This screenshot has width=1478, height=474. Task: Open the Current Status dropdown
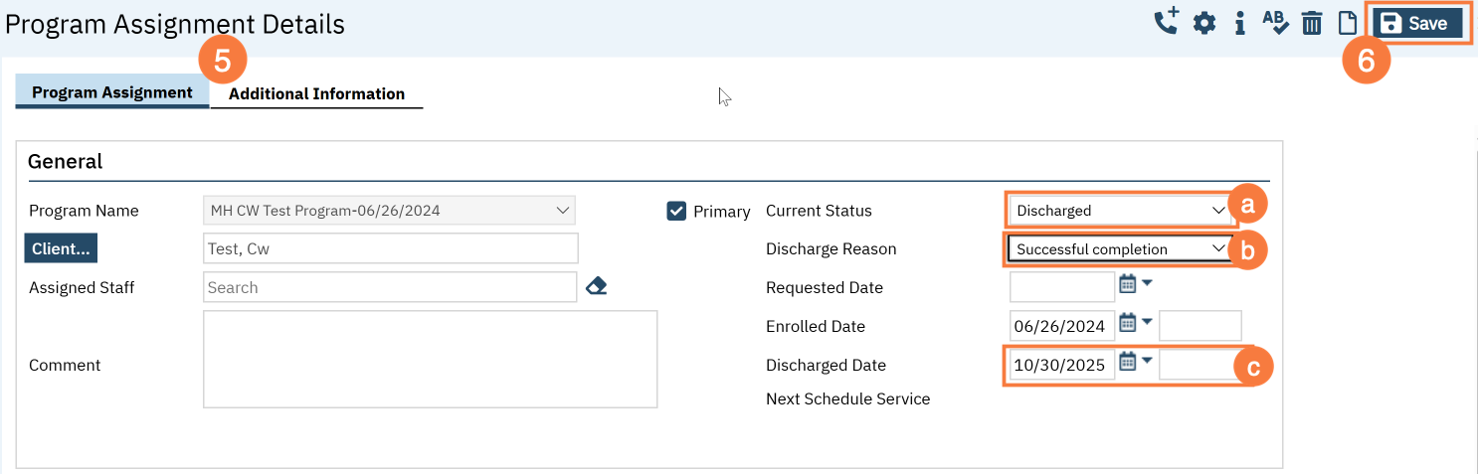pyautogui.click(x=1119, y=211)
